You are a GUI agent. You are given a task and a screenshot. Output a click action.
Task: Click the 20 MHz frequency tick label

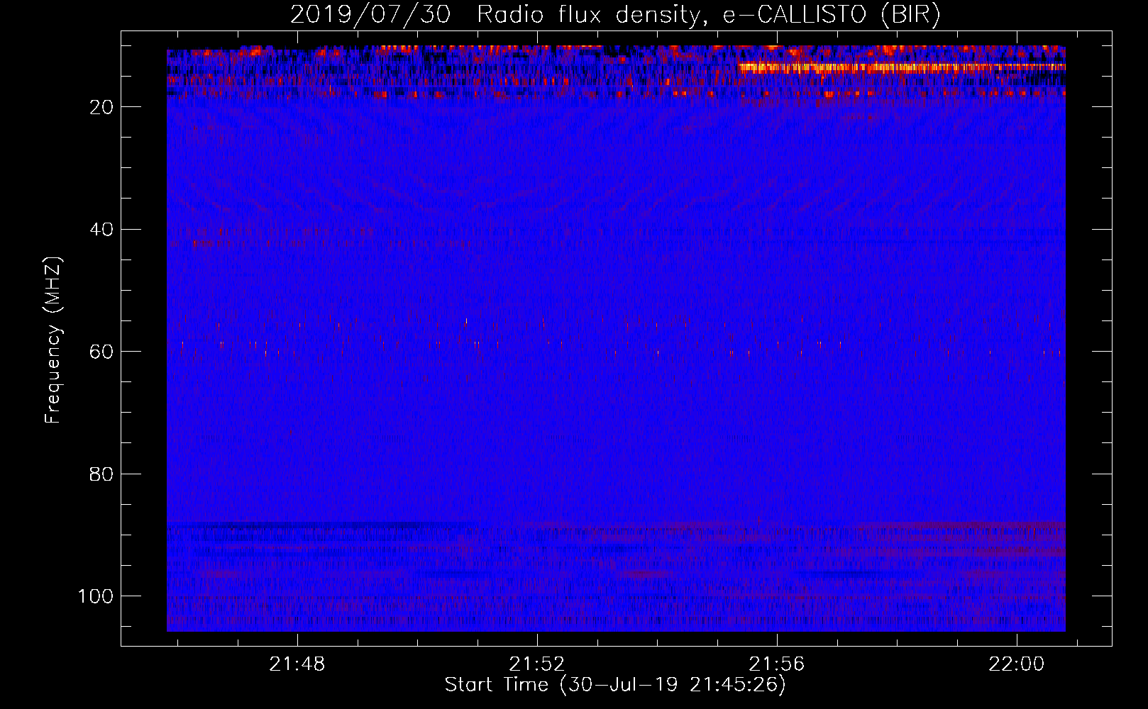coord(102,107)
